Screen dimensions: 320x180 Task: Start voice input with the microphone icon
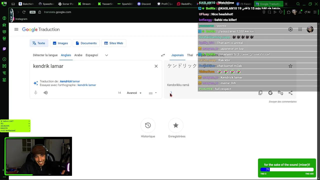coord(36,93)
